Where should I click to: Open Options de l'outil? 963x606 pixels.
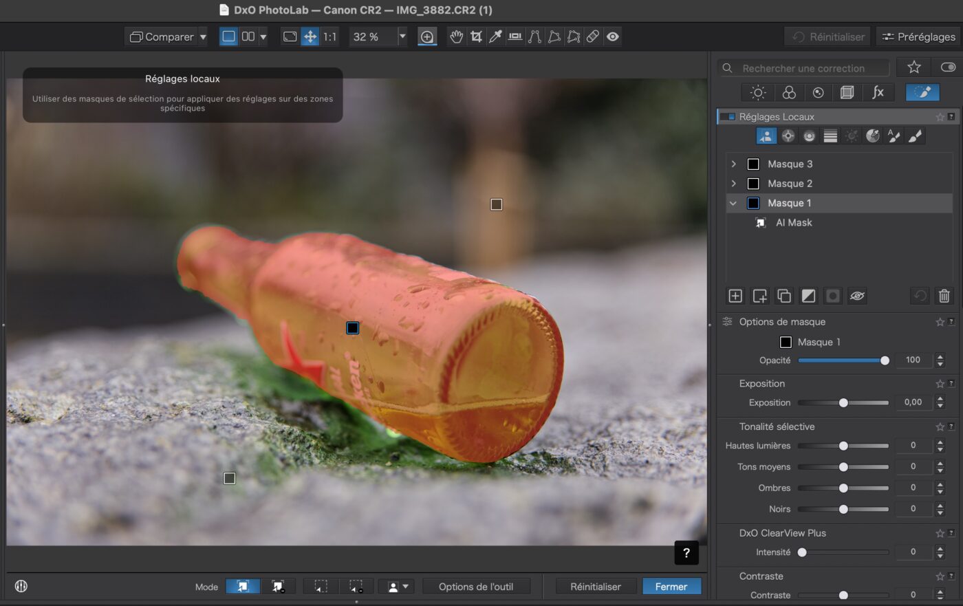476,586
